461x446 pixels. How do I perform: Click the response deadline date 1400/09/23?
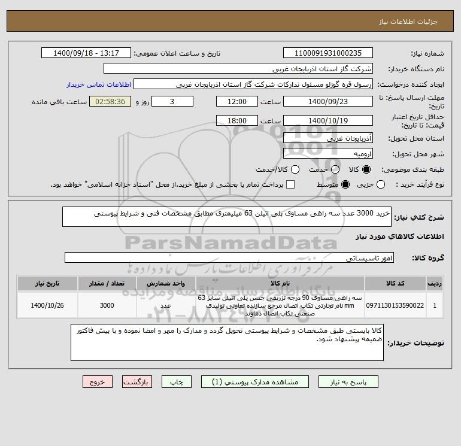pos(328,101)
